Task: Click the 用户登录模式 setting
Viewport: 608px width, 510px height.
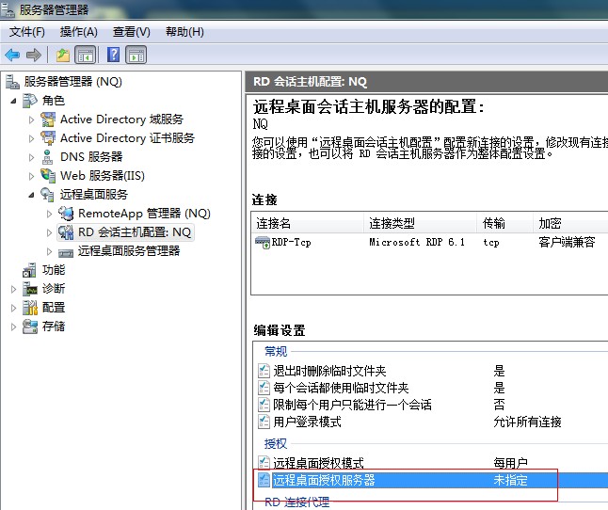Action: [x=307, y=422]
